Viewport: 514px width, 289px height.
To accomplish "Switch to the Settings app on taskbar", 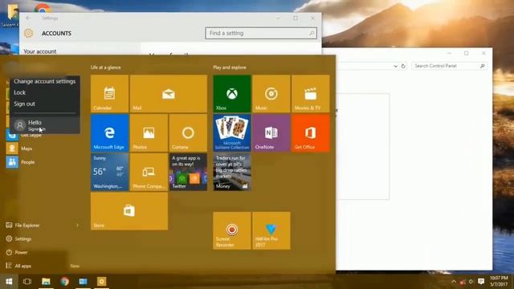I will pyautogui.click(x=102, y=282).
